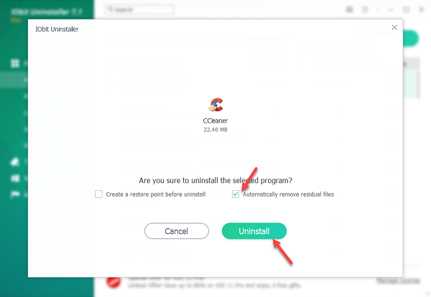This screenshot has height=297, width=431.
Task: Uncheck Automatically remove residual files
Action: click(x=236, y=194)
